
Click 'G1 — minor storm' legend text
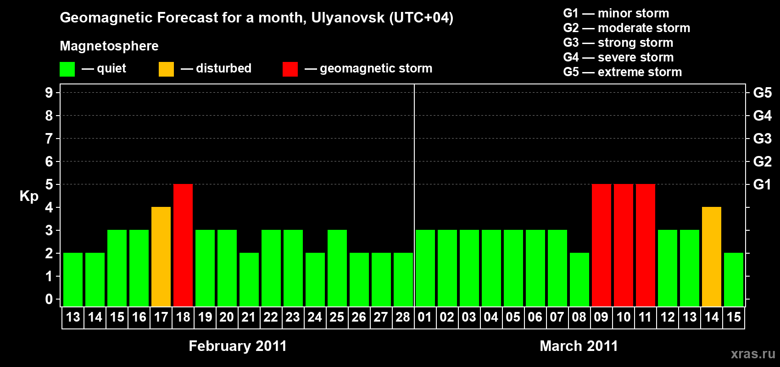coord(616,13)
